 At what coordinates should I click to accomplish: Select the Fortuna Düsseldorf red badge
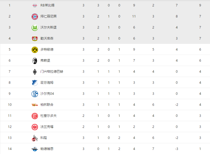coord(35,116)
